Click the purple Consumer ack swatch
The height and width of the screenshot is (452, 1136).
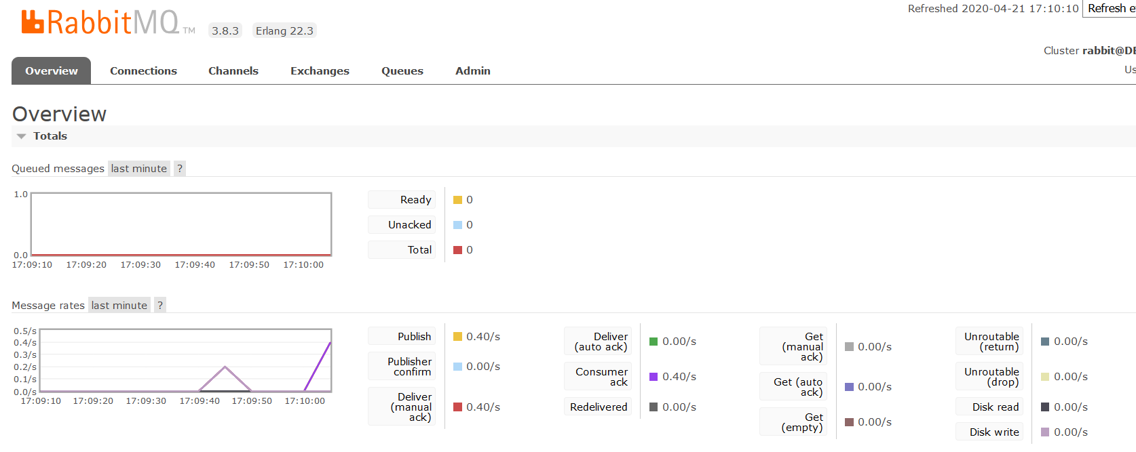[654, 377]
